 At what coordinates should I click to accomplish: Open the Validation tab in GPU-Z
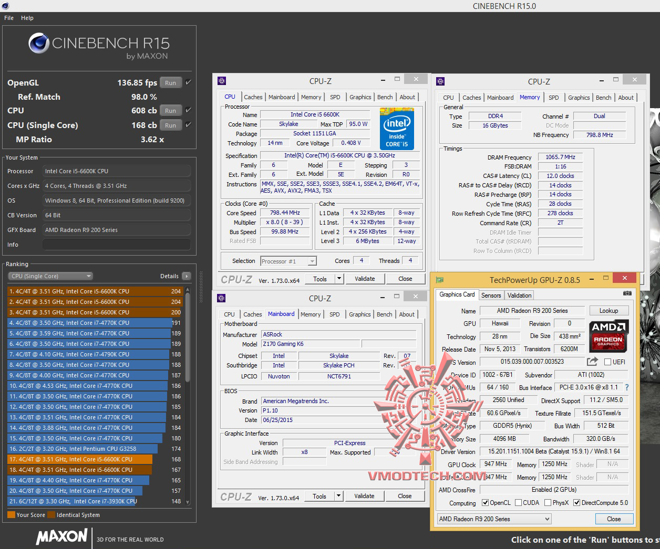tap(520, 295)
